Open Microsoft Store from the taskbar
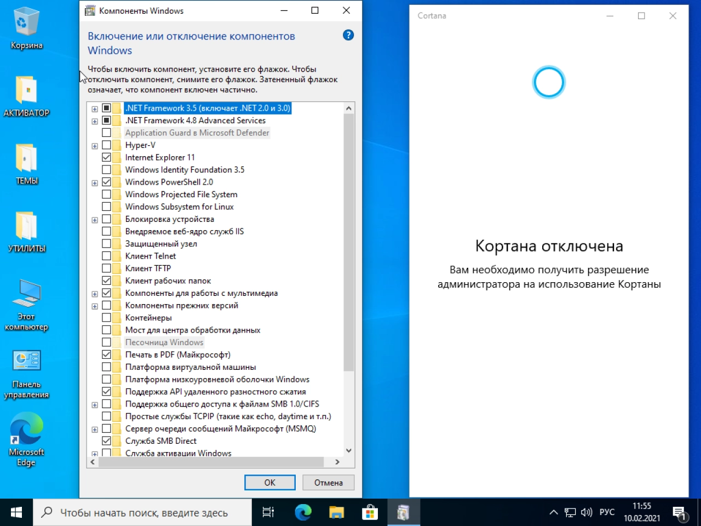Viewport: 701px width, 526px height. [370, 512]
